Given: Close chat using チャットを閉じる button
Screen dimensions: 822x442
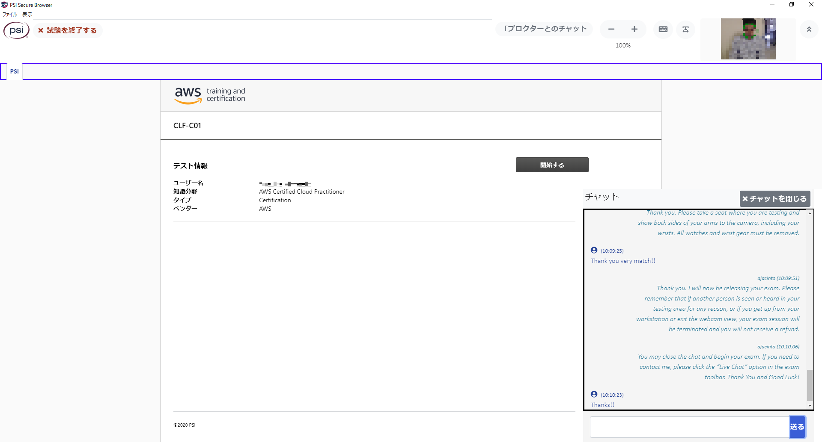Looking at the screenshot, I should point(775,198).
